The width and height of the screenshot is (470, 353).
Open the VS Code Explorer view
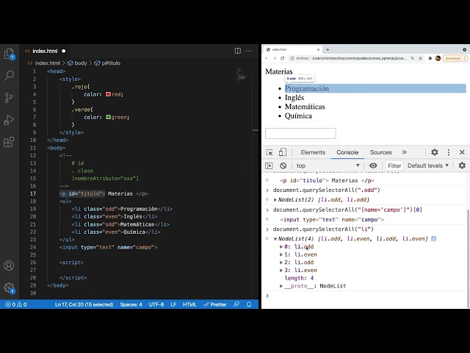(x=10, y=54)
